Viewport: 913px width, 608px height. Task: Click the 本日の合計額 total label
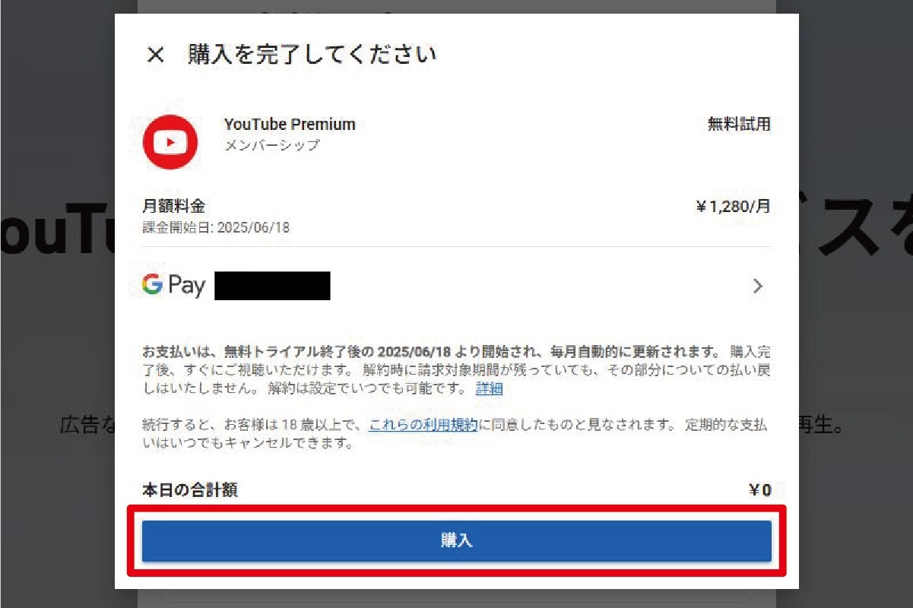pos(190,490)
